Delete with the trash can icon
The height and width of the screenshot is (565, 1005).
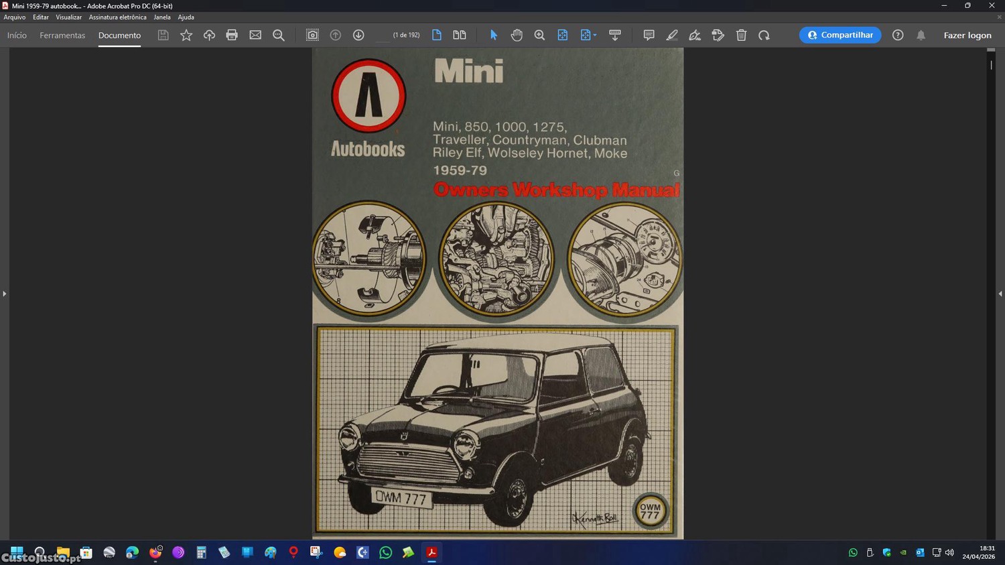(741, 36)
